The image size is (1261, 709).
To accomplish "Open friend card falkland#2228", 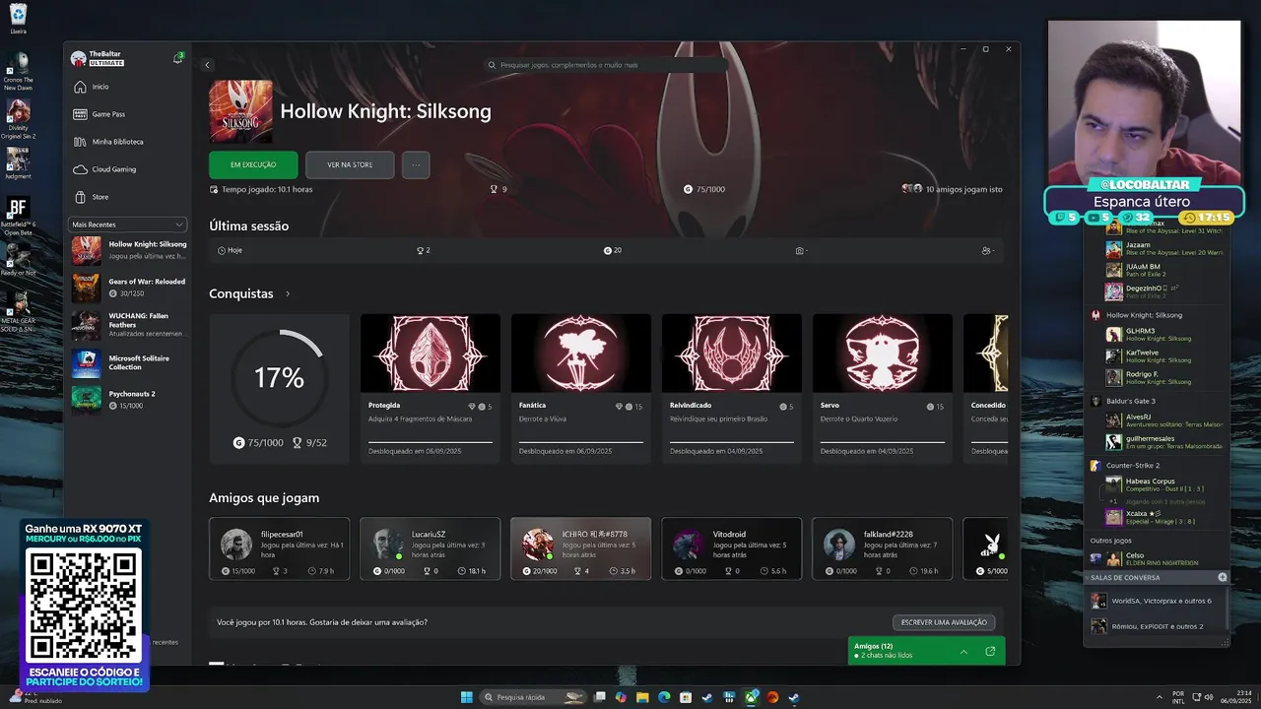I will tap(882, 548).
